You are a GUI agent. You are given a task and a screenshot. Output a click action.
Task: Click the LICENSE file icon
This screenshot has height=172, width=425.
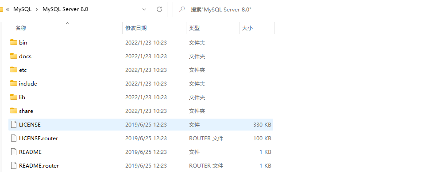[x=14, y=124]
